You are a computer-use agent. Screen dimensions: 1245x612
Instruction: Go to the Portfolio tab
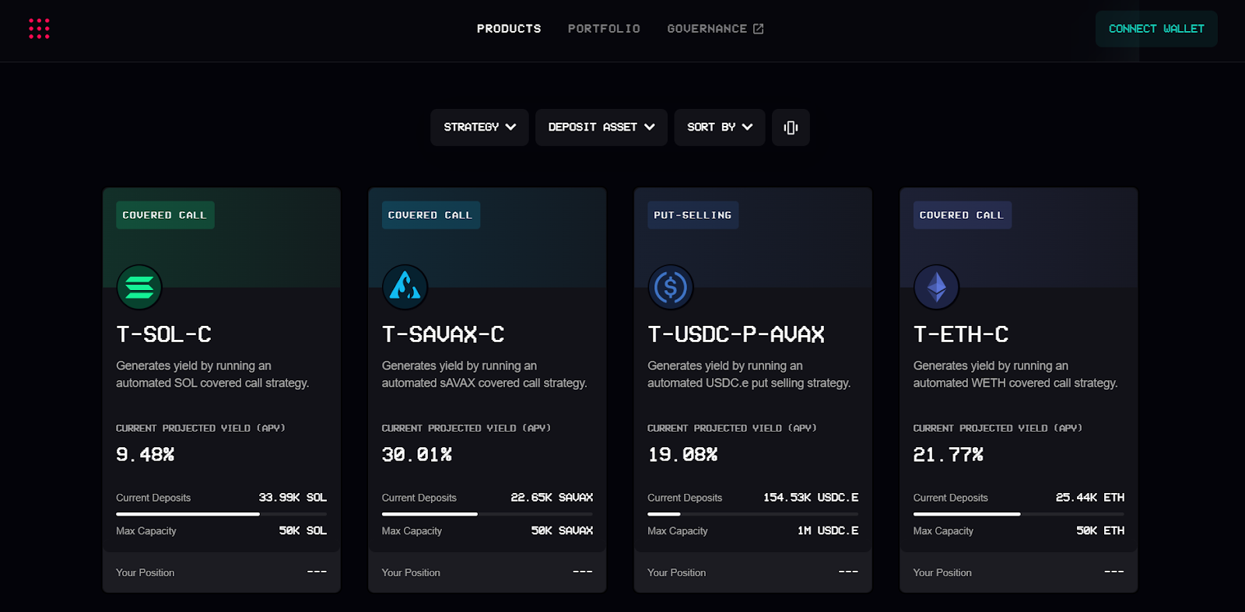coord(604,29)
